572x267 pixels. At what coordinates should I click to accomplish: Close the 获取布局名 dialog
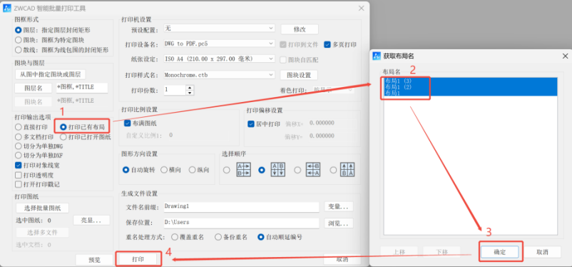[x=565, y=56]
